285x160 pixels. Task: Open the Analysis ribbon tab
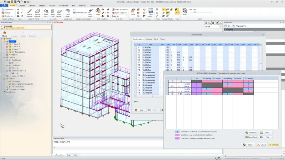coord(42,6)
